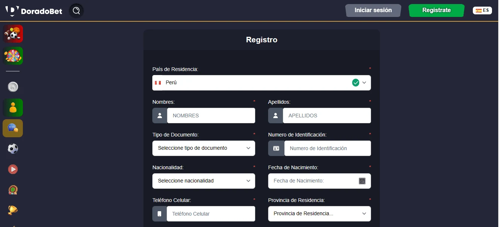Focus the APELLIDOS input field
Viewport: 499px width, 227px height.
click(x=327, y=116)
